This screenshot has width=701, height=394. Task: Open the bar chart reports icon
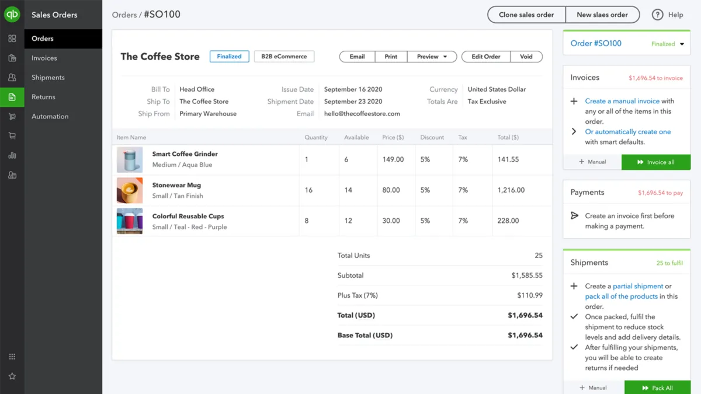[x=12, y=155]
